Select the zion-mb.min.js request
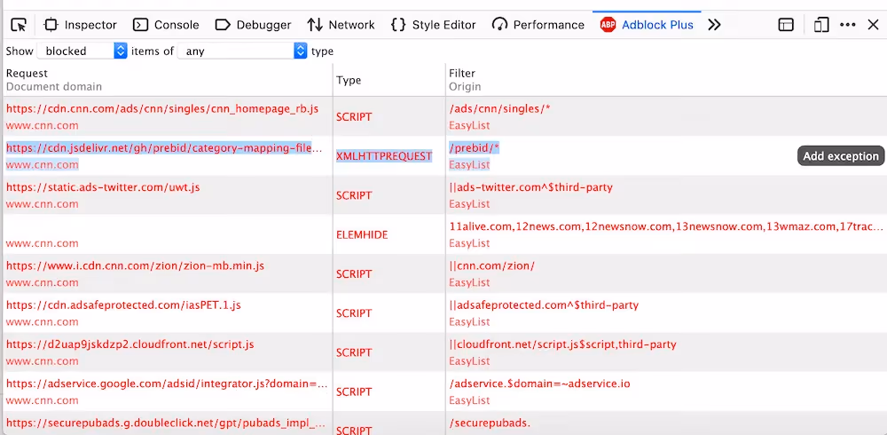 [135, 265]
